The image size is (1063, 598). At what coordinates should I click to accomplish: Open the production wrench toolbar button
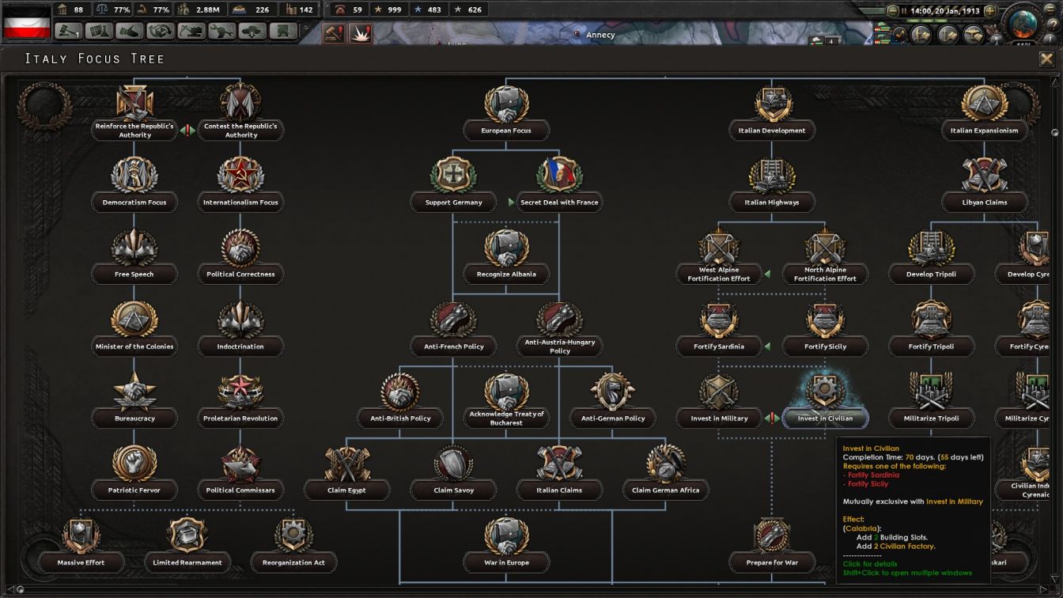[222, 31]
